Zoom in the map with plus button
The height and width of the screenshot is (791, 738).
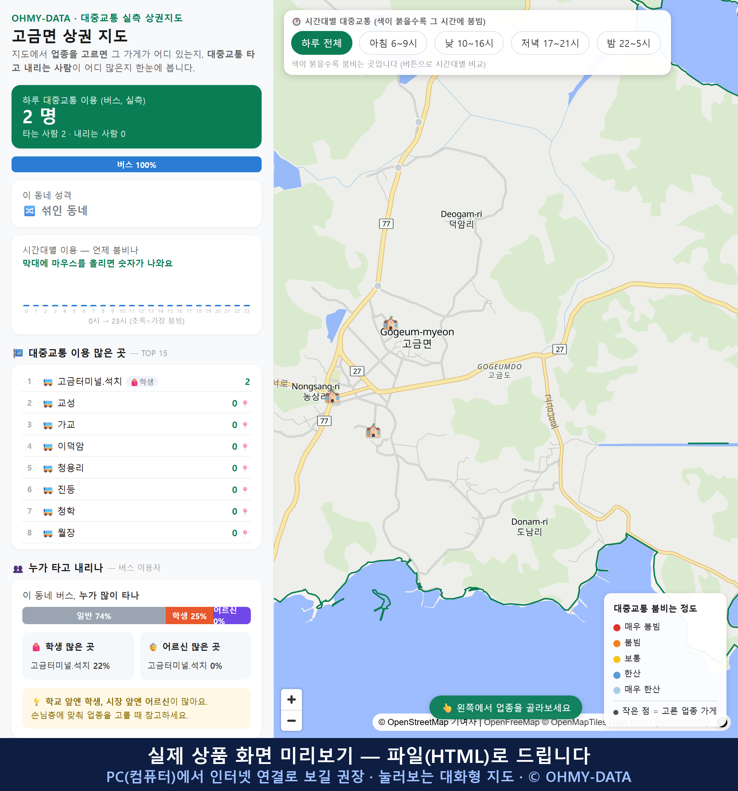[291, 699]
